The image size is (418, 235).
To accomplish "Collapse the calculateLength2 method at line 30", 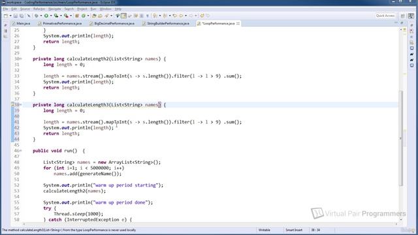I will click(x=21, y=59).
